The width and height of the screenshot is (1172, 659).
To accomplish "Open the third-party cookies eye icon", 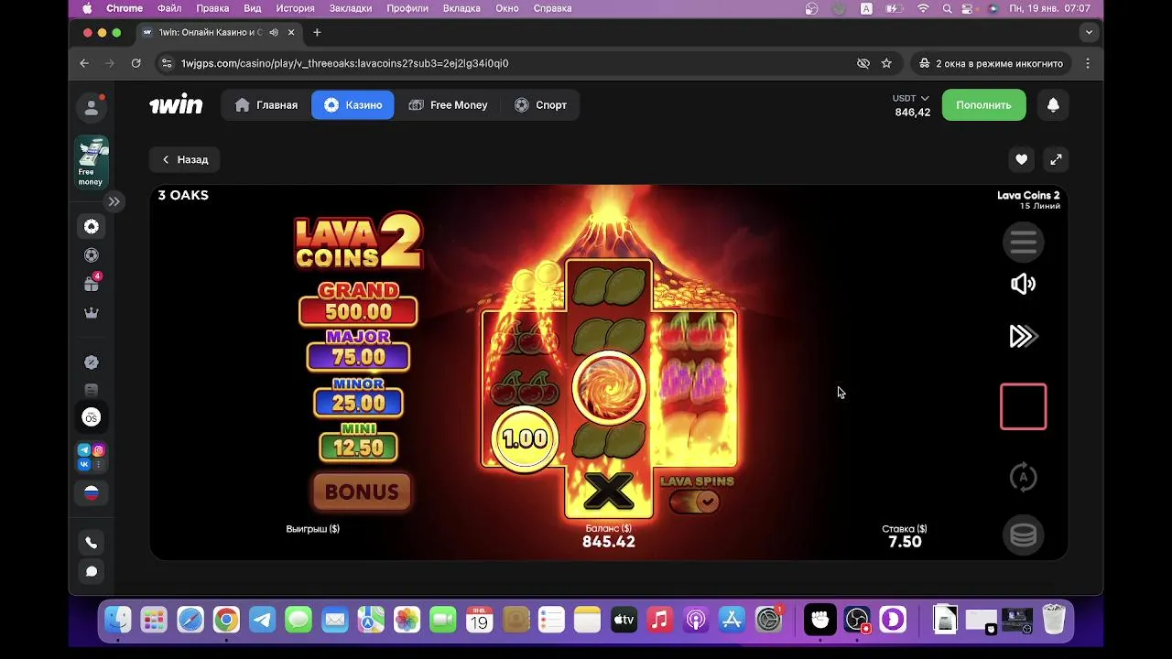I will click(x=863, y=63).
